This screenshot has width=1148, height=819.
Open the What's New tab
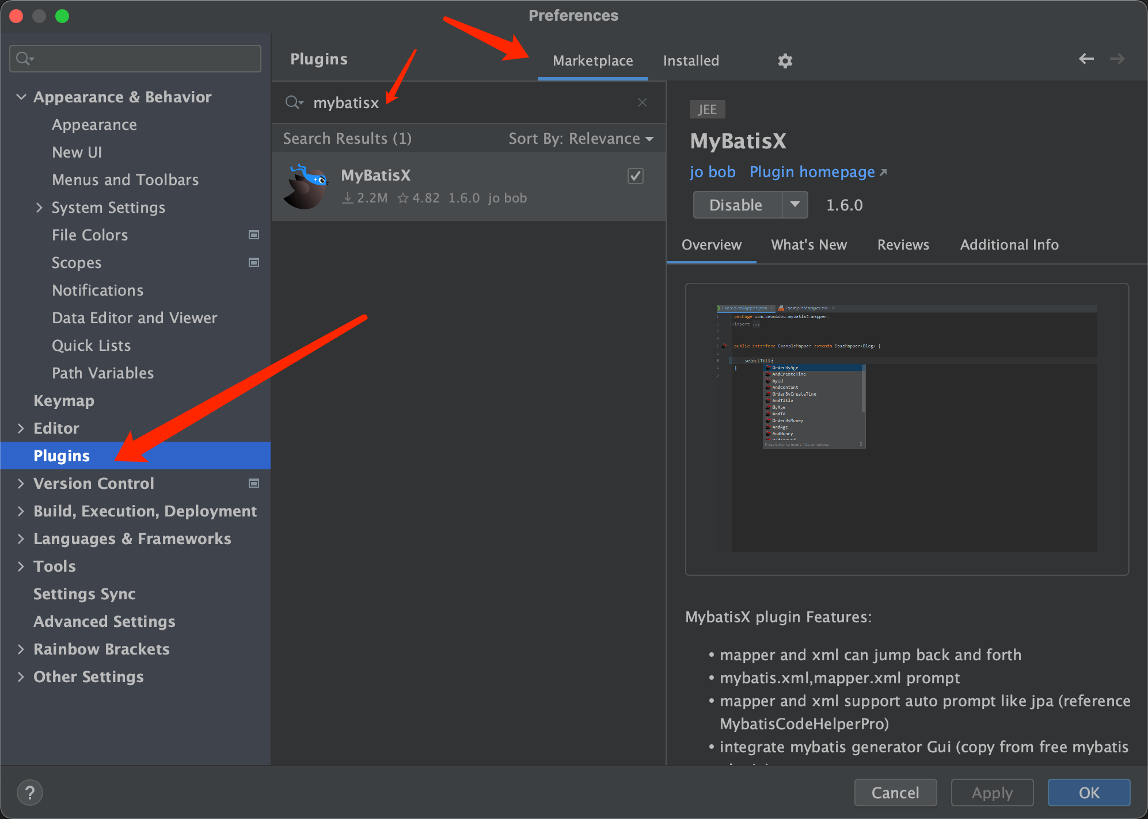tap(809, 244)
